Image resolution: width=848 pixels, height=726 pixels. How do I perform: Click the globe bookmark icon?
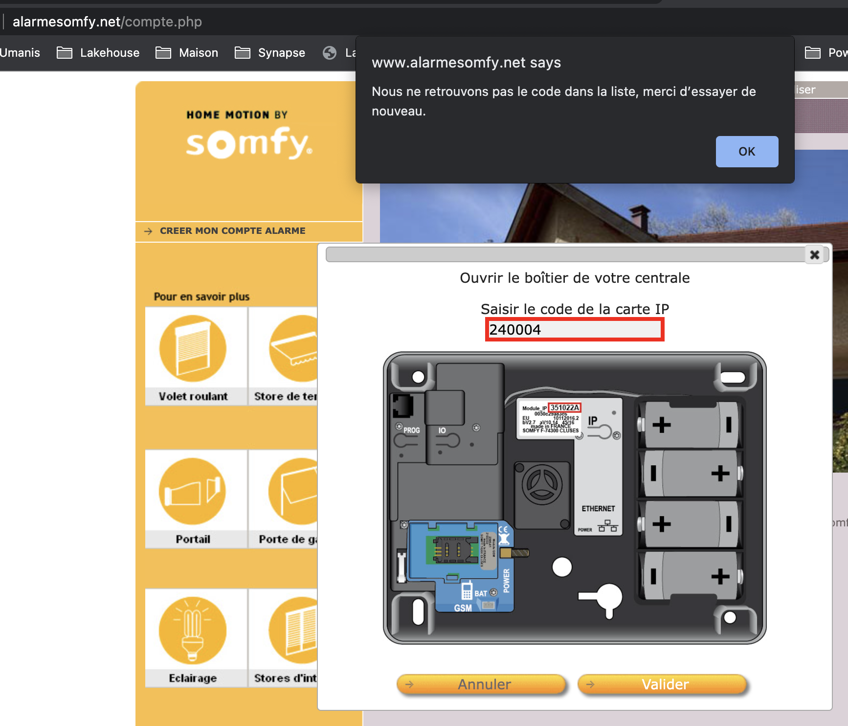(x=330, y=53)
